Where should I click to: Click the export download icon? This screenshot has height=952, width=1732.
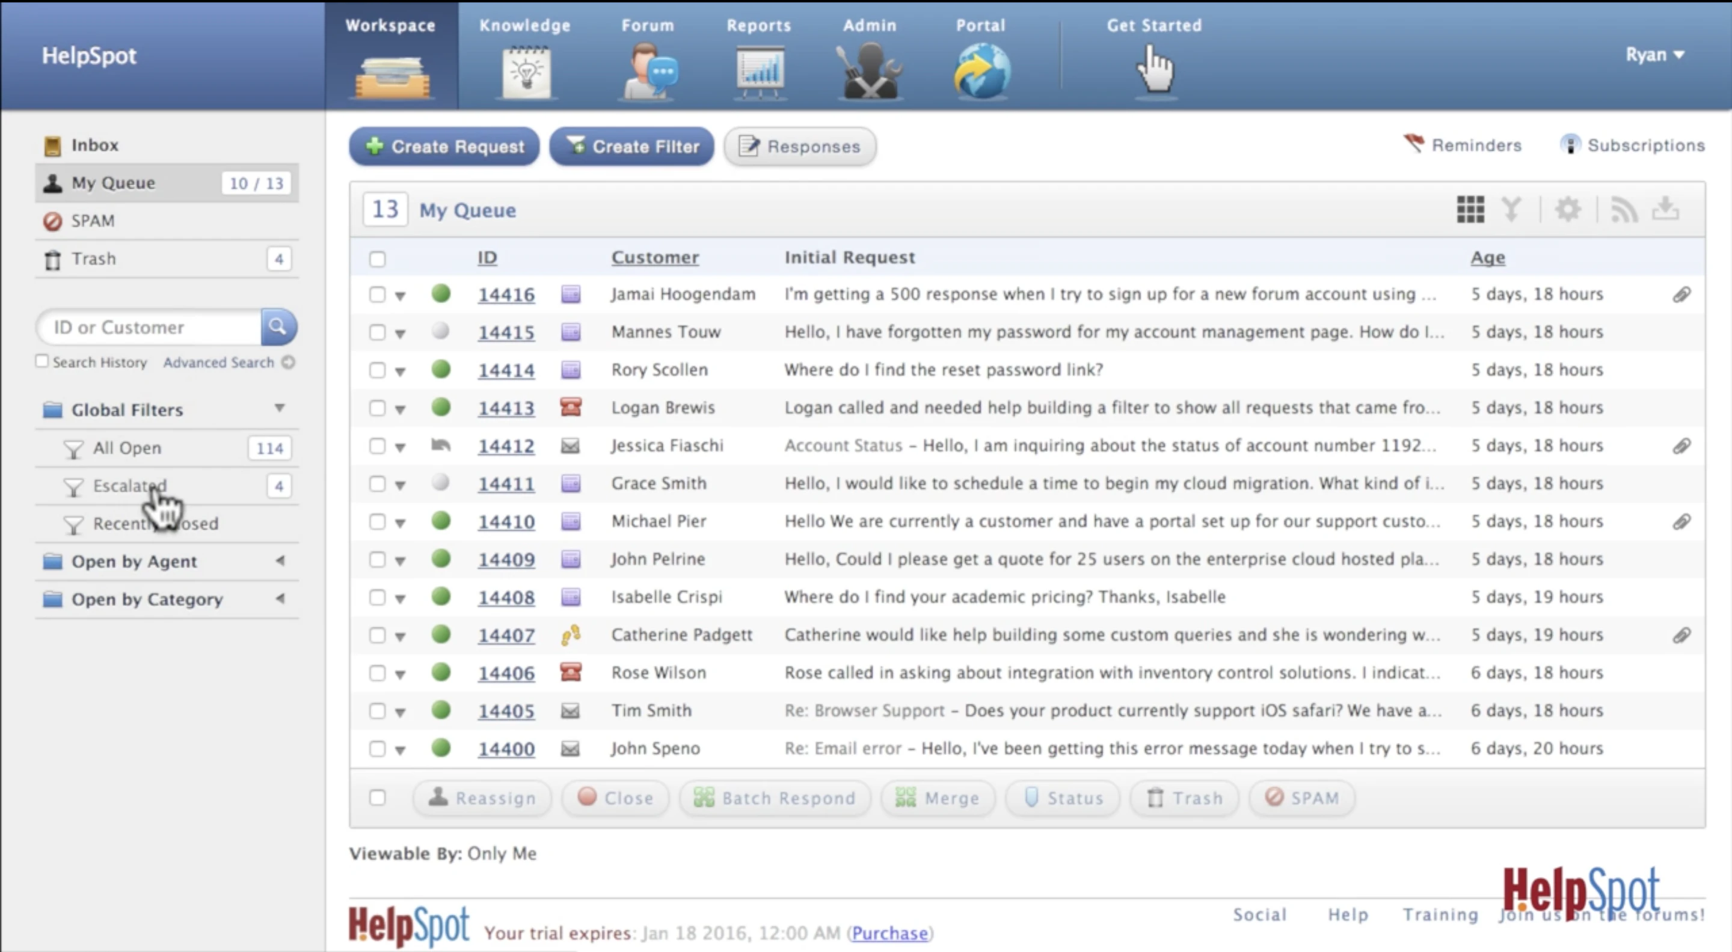coord(1665,209)
